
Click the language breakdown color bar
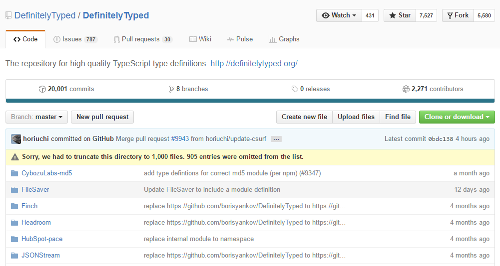[250, 101]
